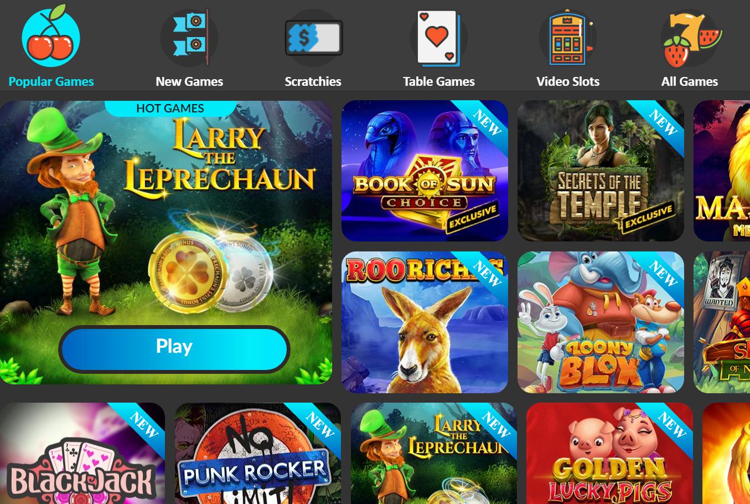Open the BlackJack game thumbnail
This screenshot has height=504, width=750.
coord(82,453)
